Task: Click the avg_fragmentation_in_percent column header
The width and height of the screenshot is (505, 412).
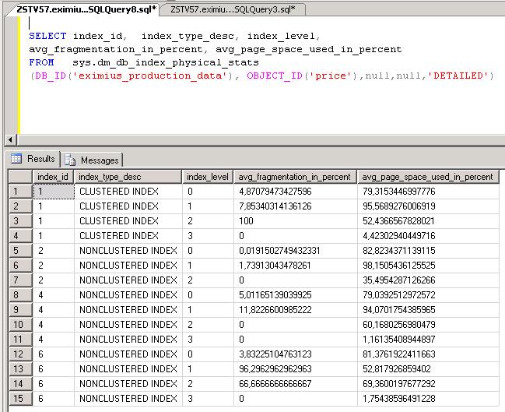Action: (295, 177)
